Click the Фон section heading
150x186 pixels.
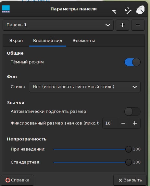point(12,76)
